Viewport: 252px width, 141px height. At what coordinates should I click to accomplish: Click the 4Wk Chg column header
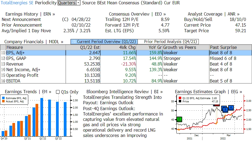(118, 47)
